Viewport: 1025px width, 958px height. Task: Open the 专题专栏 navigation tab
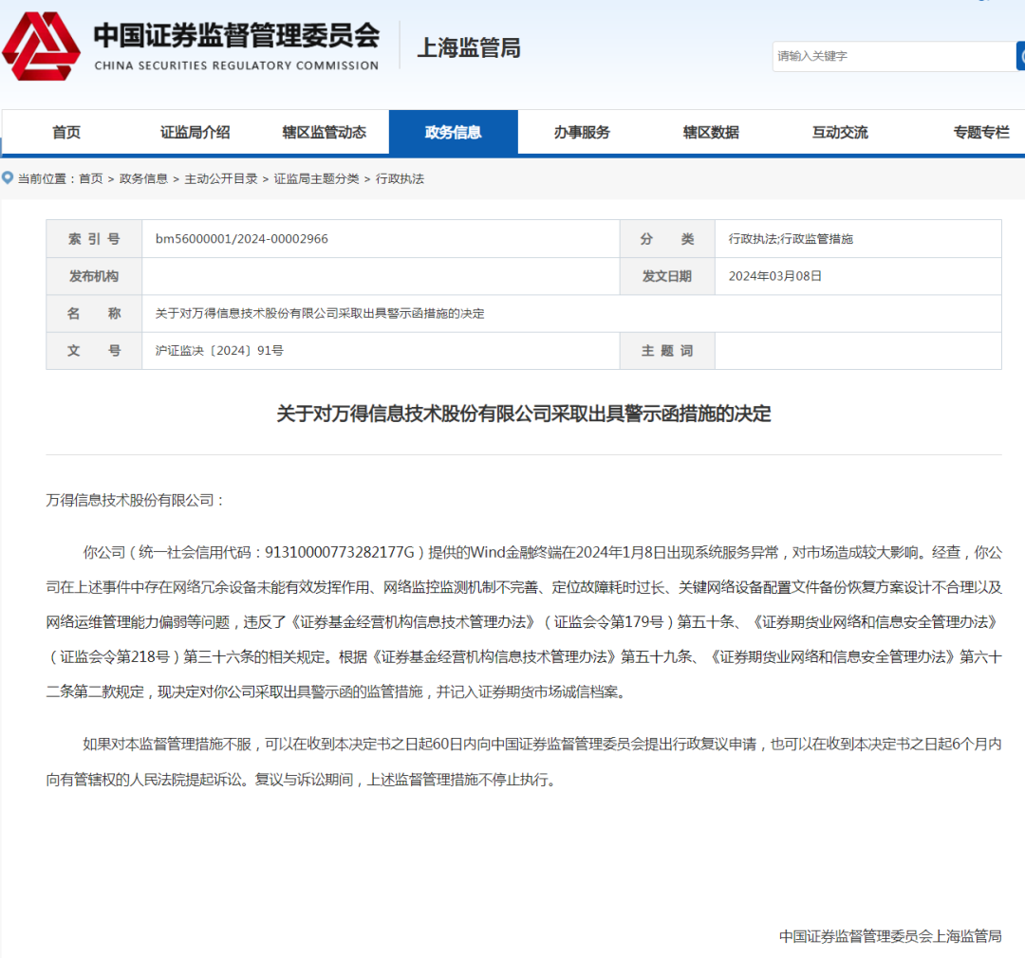[x=981, y=132]
